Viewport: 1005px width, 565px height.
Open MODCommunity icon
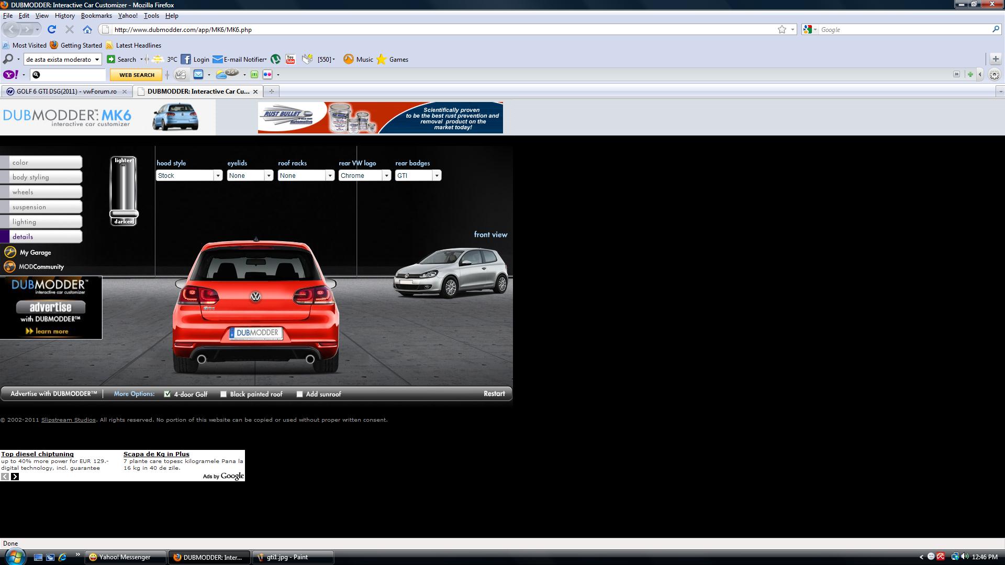pyautogui.click(x=9, y=267)
